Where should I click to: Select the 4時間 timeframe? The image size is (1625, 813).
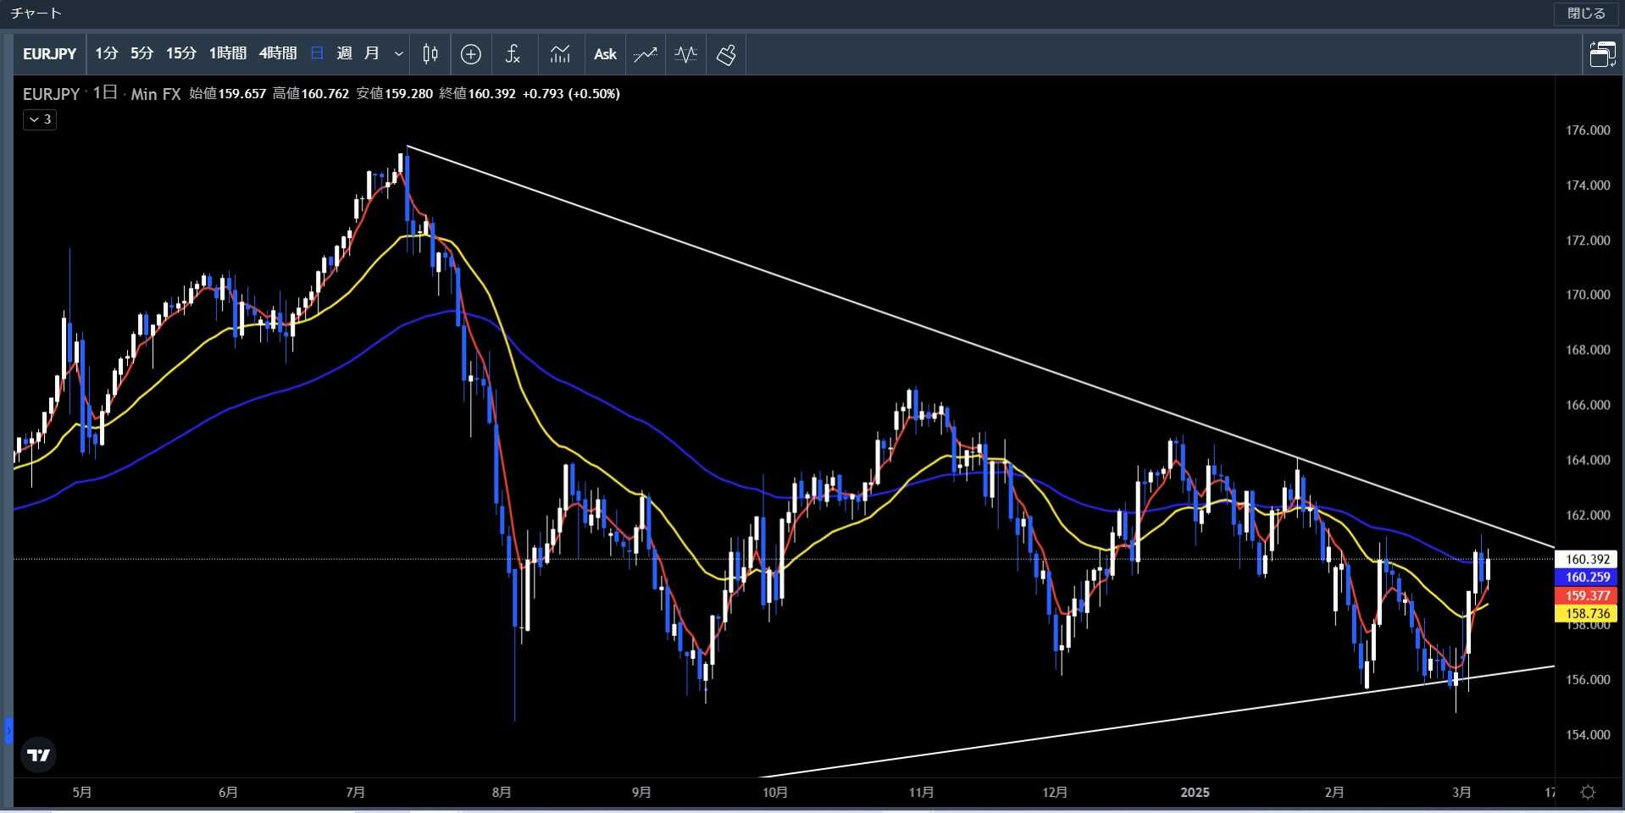(278, 54)
